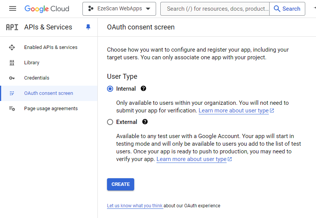316x218 pixels.
Task: Click Let us know what you think link
Action: (x=135, y=206)
